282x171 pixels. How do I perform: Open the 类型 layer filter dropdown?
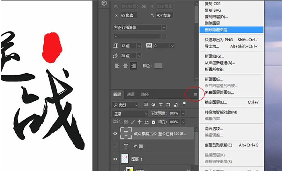125,105
